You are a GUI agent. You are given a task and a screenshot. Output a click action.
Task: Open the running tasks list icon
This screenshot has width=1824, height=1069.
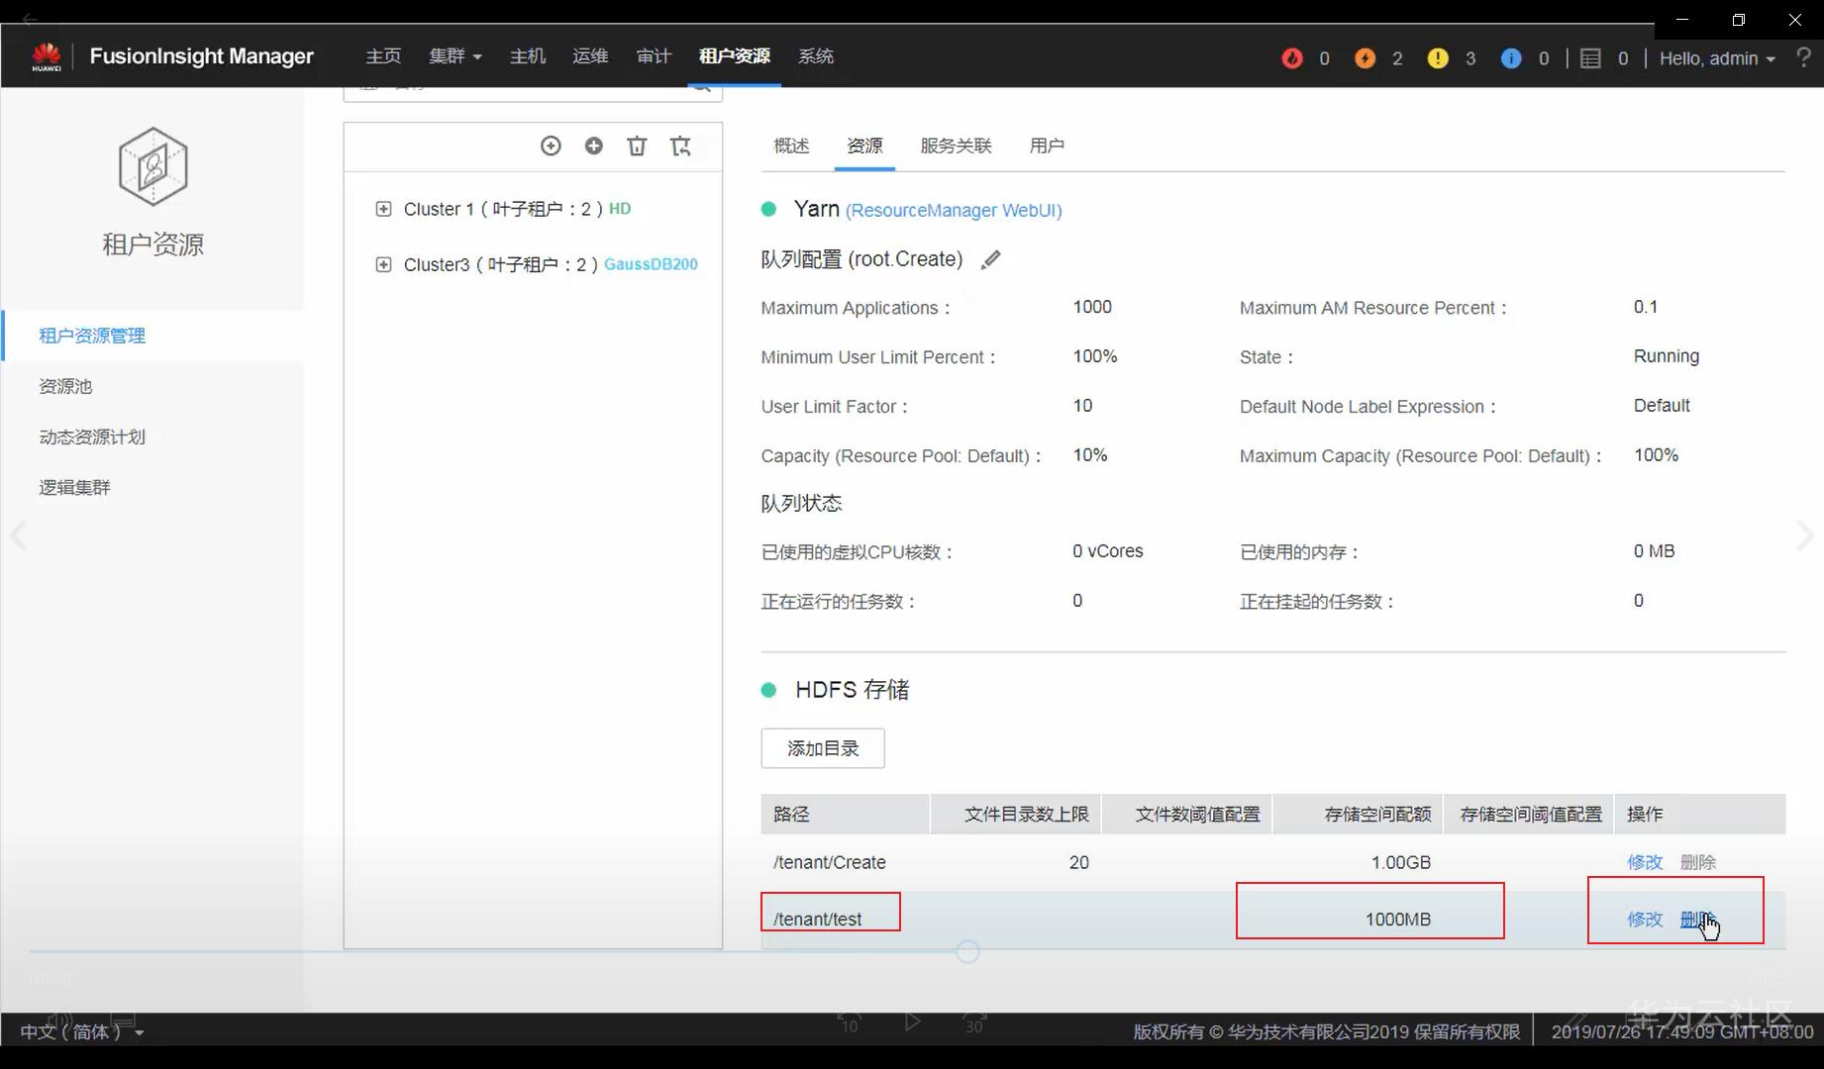click(1590, 58)
